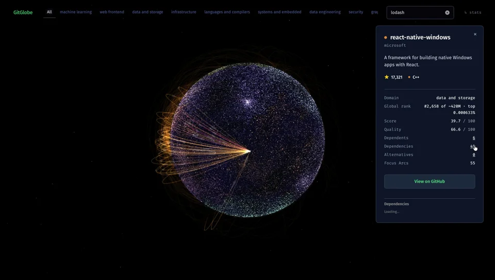Select the All category tab
The width and height of the screenshot is (495, 280).
[x=49, y=12]
